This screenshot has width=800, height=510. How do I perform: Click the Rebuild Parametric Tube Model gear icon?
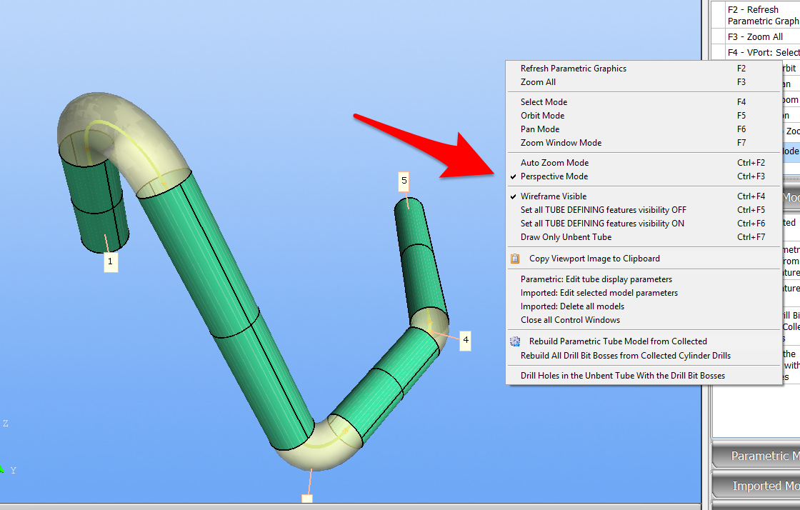[514, 341]
